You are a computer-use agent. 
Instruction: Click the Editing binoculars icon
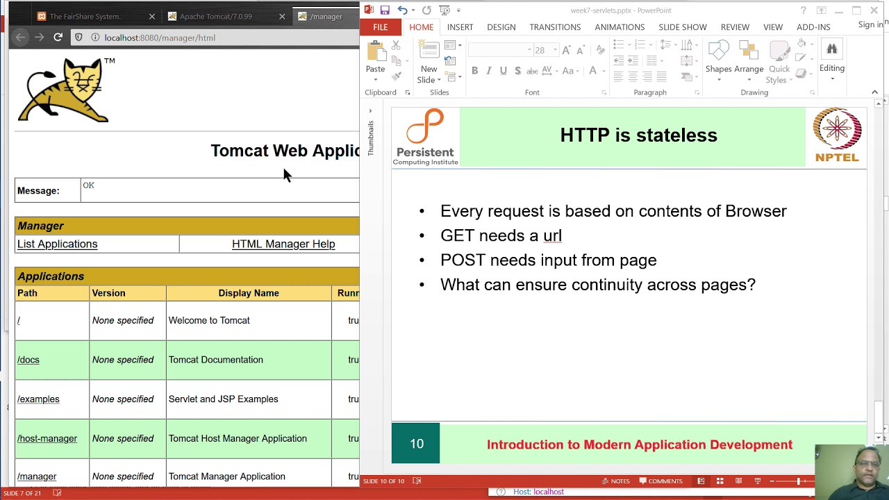[831, 49]
